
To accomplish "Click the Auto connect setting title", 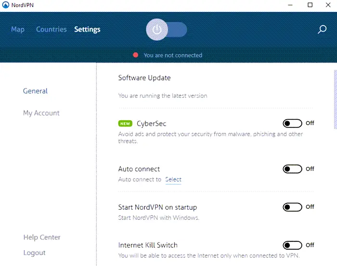I will pyautogui.click(x=139, y=169).
